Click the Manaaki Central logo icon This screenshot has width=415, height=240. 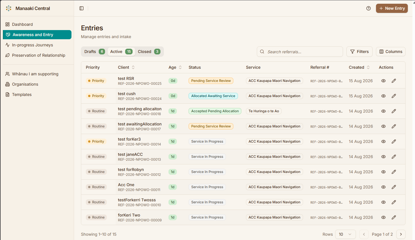point(9,8)
